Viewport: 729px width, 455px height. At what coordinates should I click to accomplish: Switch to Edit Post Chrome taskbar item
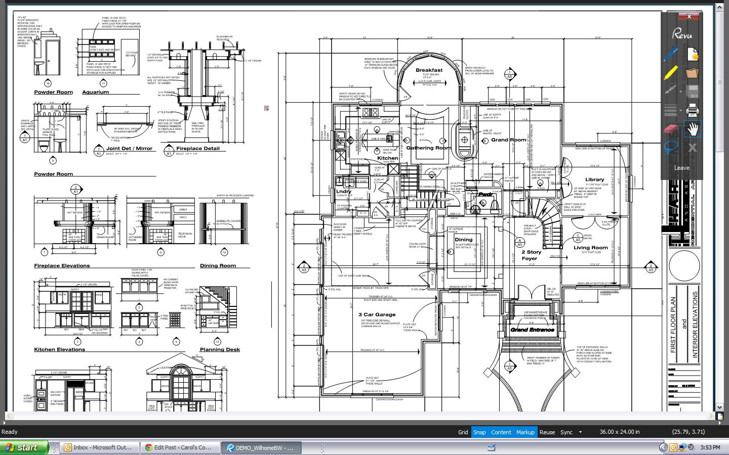tap(180, 447)
